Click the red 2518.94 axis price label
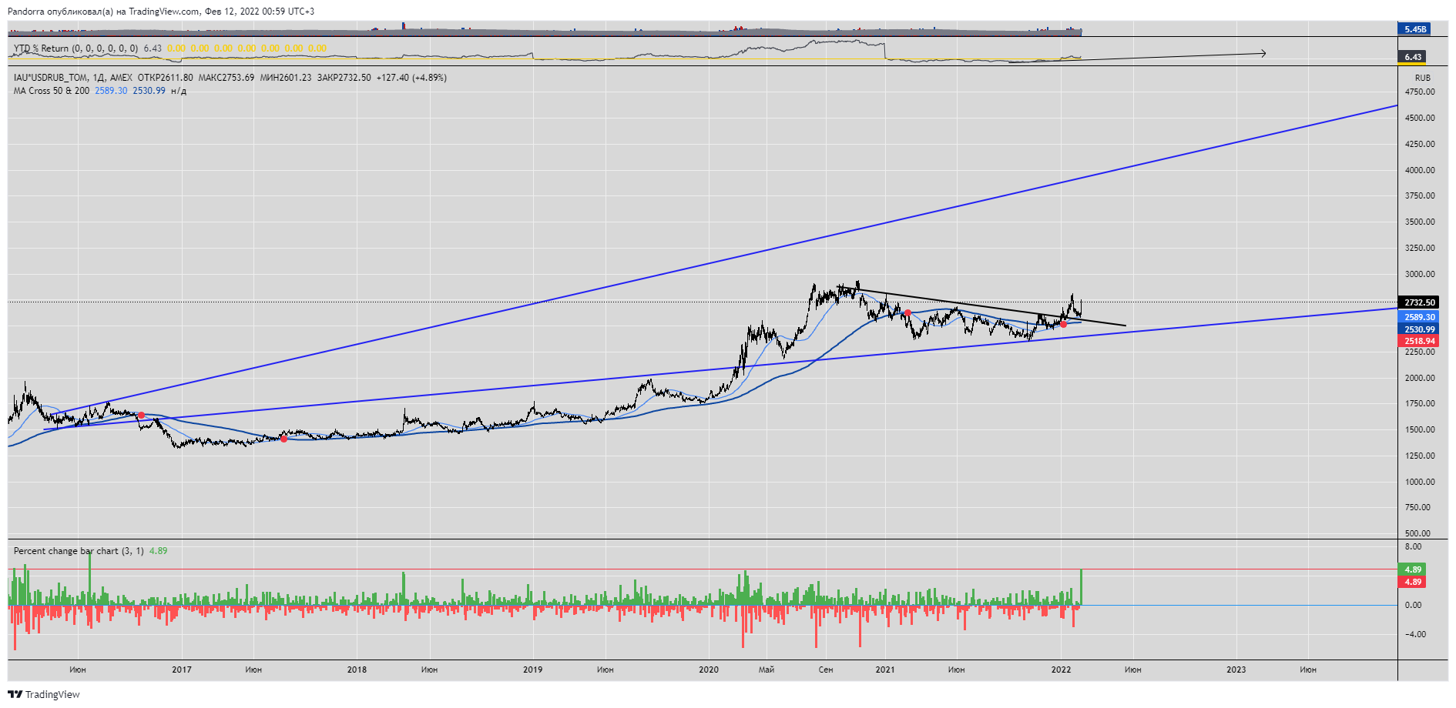 pos(1419,341)
